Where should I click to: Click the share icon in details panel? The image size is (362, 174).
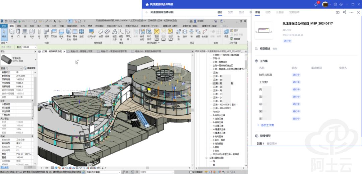344,12
